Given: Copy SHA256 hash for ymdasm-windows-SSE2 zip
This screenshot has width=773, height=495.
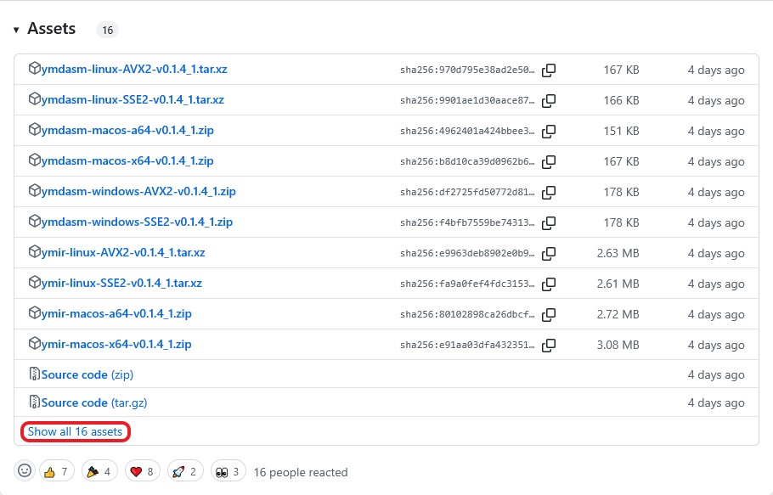Looking at the screenshot, I should pyautogui.click(x=549, y=222).
